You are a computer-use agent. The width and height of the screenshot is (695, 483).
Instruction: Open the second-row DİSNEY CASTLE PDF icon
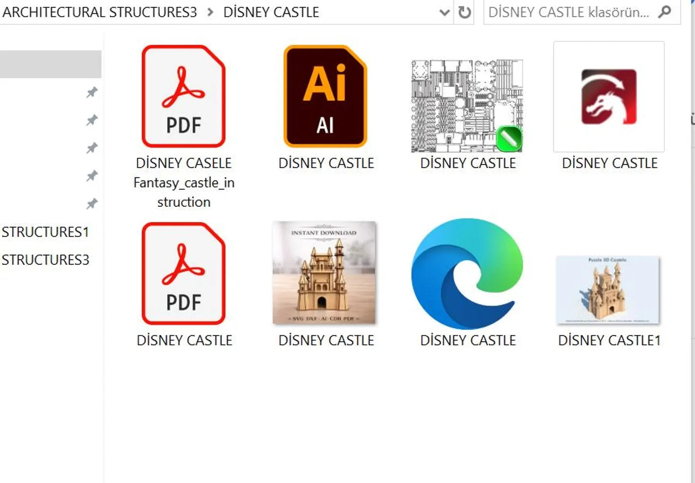(183, 273)
